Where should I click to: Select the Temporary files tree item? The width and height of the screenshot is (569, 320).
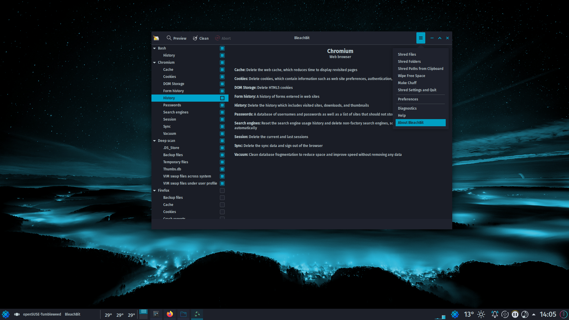click(190, 162)
